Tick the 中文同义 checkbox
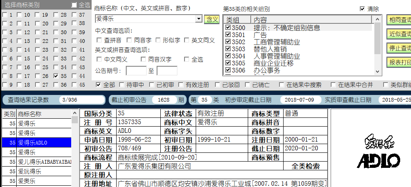 (99, 59)
